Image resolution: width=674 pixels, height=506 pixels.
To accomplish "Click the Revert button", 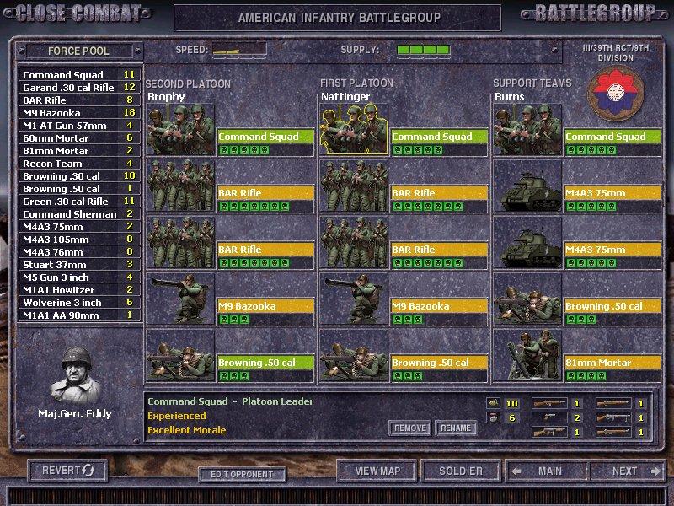I will click(70, 470).
